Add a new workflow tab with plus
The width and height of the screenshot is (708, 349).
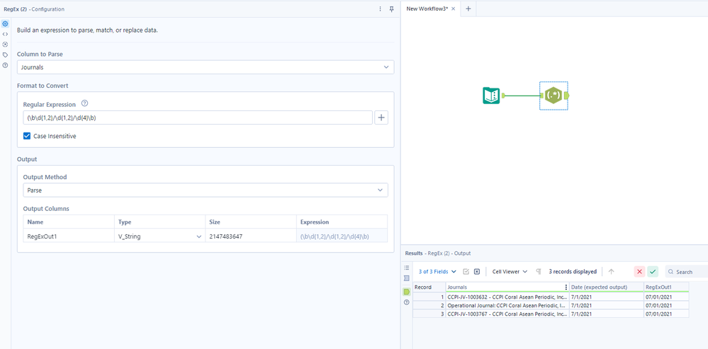pyautogui.click(x=468, y=8)
